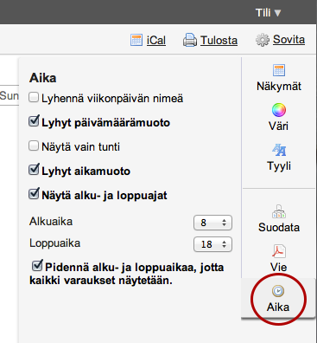Click the Näytä vain tunti label
The width and height of the screenshot is (317, 343).
point(80,147)
